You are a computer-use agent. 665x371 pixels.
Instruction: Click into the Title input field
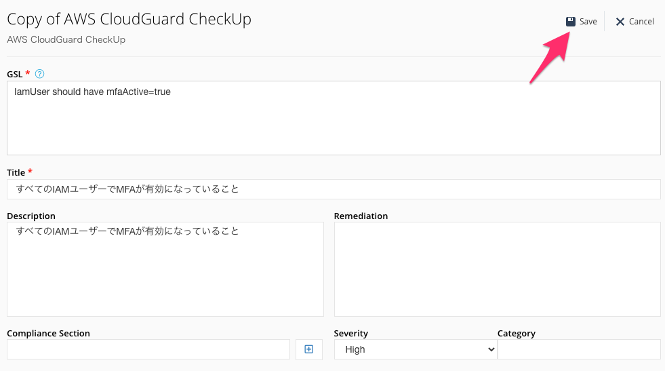click(x=334, y=189)
